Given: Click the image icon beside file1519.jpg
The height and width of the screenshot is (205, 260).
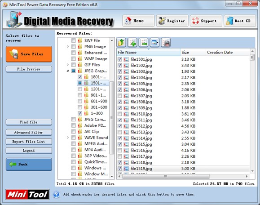Looking at the screenshot, I should point(126,169).
